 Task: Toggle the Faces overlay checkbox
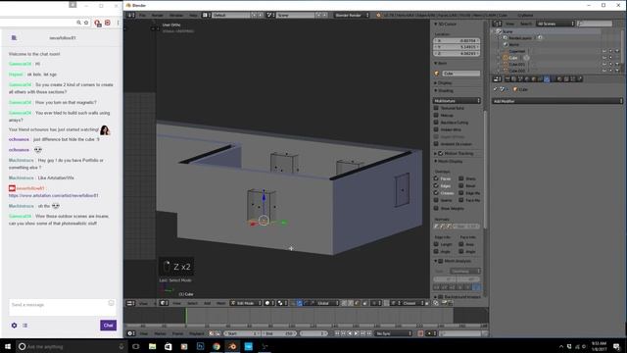(436, 178)
